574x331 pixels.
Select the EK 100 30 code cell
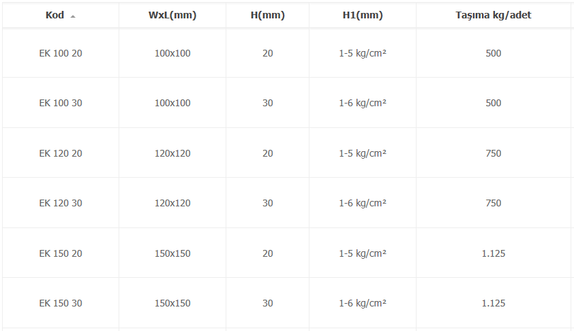point(61,103)
